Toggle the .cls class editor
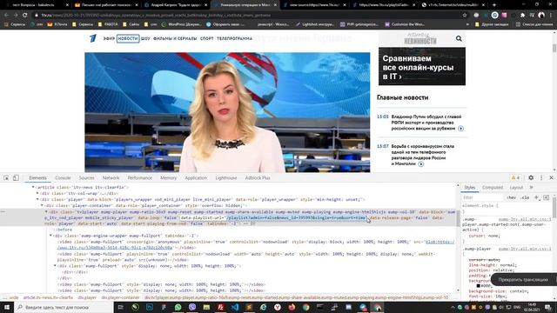557x313 pixels. click(x=525, y=197)
